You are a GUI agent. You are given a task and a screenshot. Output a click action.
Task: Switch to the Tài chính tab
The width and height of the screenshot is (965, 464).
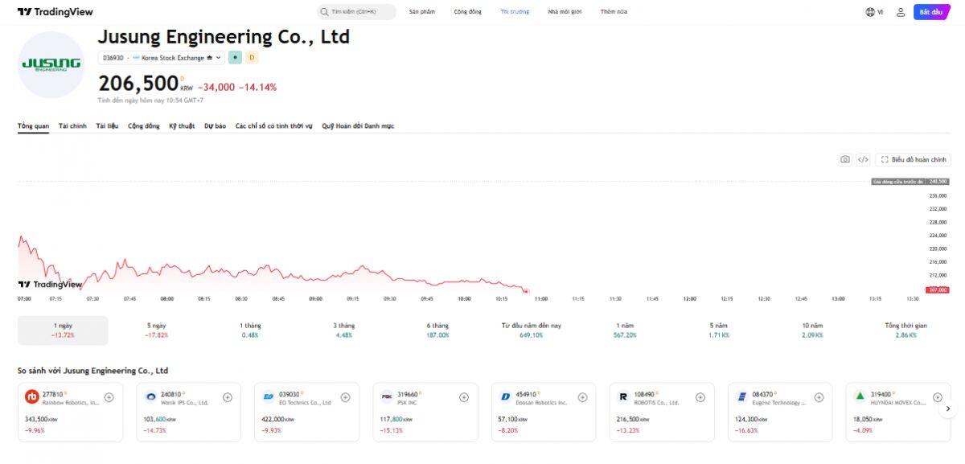[72, 126]
